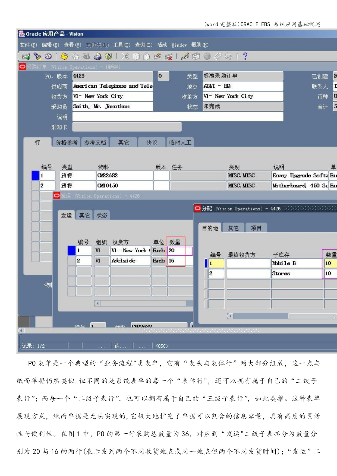Viewport: 337px width, 476px height.
Task: Click main window horizontal scrollbar left arrow
Action: [x=21, y=331]
